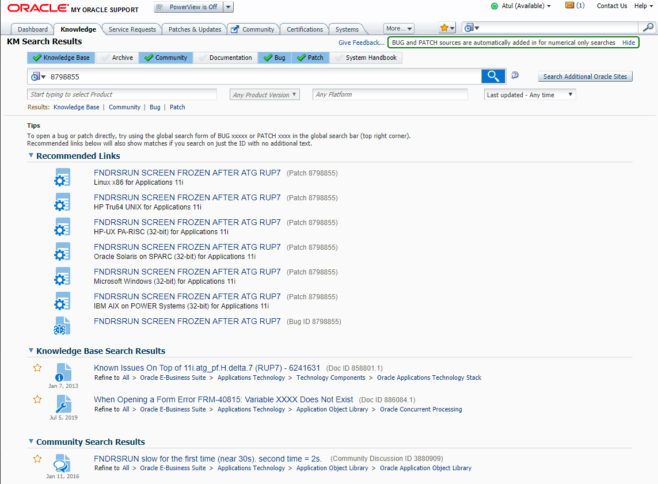Click the bug icon for Bug ID 8798855
The height and width of the screenshot is (484, 658).
62,326
